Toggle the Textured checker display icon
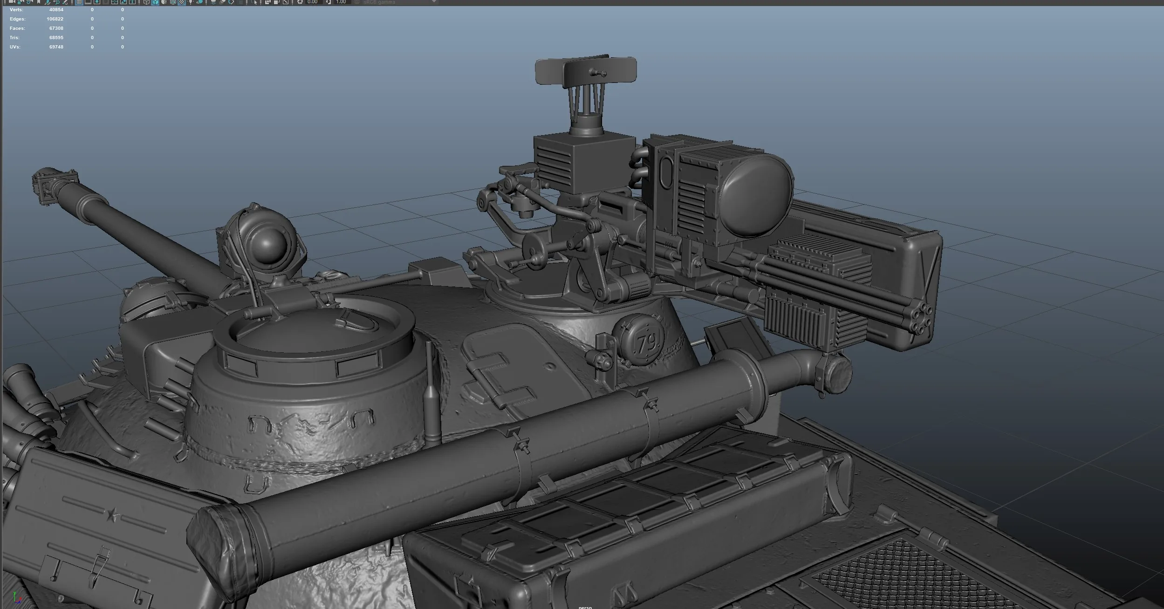This screenshot has height=609, width=1164. click(182, 2)
